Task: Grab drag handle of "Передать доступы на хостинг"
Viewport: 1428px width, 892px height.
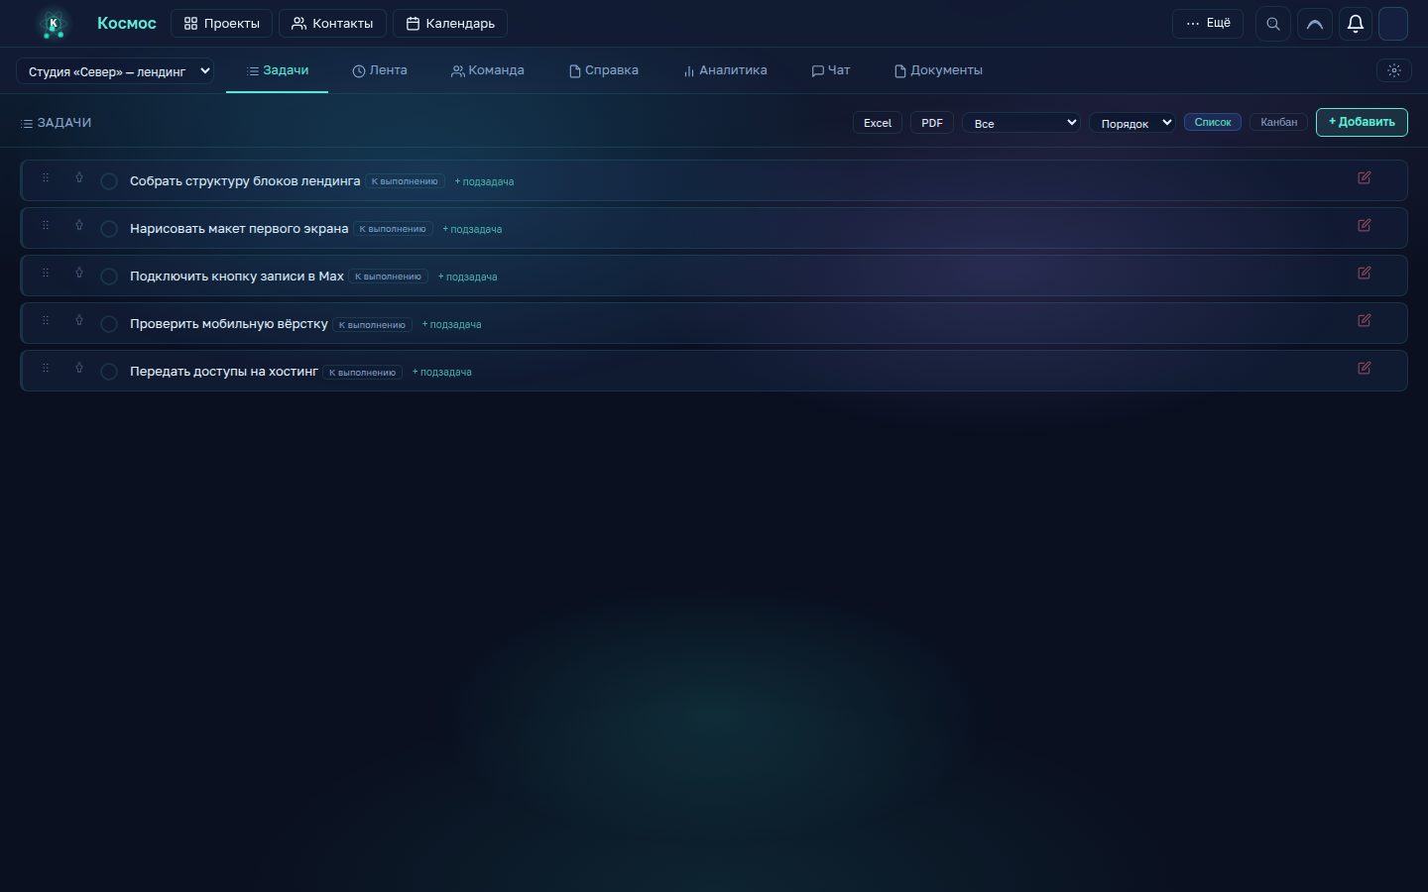Action: pyautogui.click(x=46, y=368)
